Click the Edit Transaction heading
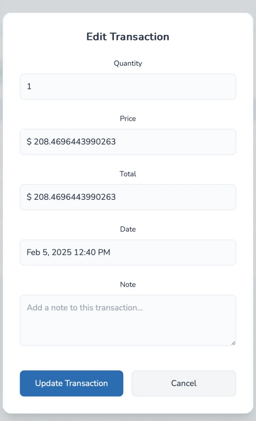 click(128, 37)
